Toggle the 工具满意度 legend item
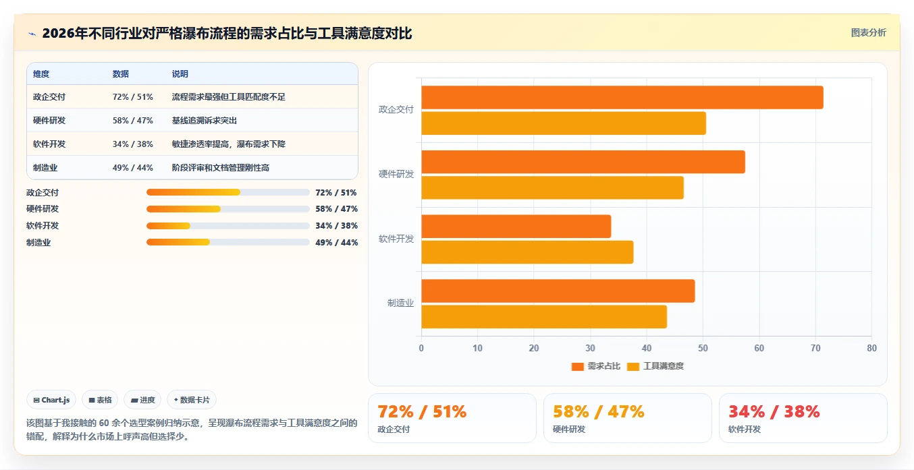 point(655,366)
